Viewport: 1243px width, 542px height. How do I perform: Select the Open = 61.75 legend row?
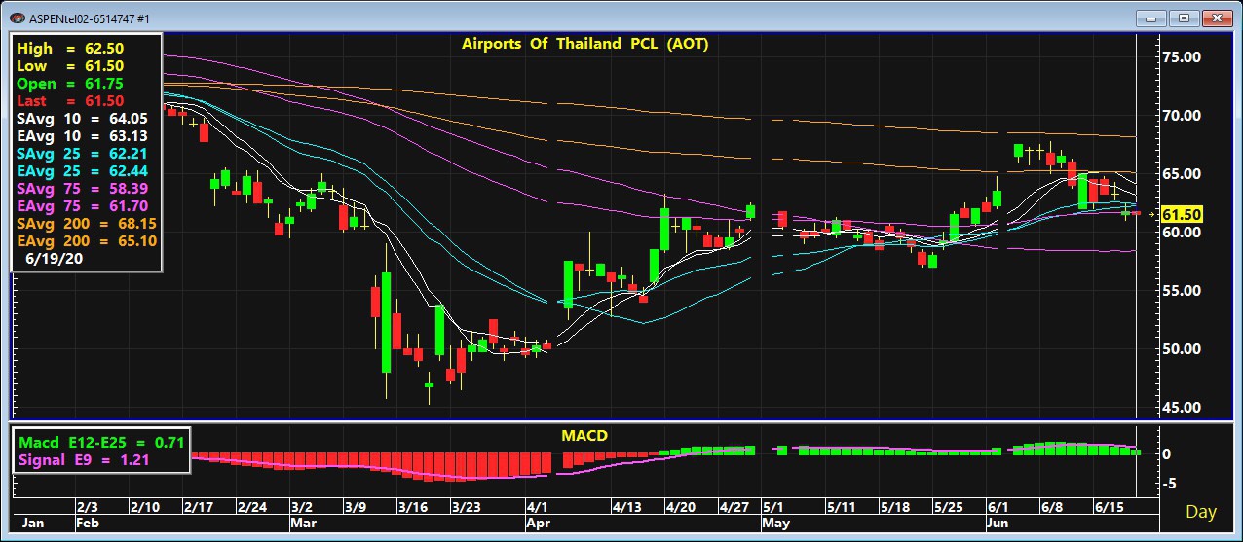[70, 83]
